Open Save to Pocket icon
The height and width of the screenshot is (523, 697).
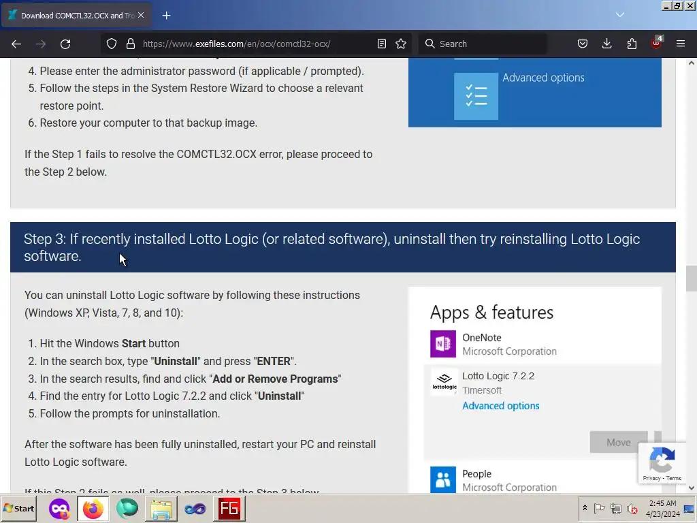(x=583, y=44)
